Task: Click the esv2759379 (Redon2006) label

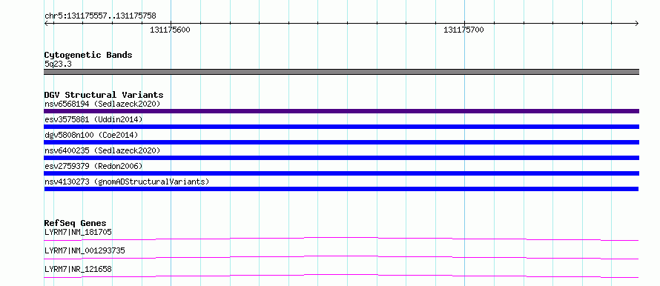Action: click(93, 166)
